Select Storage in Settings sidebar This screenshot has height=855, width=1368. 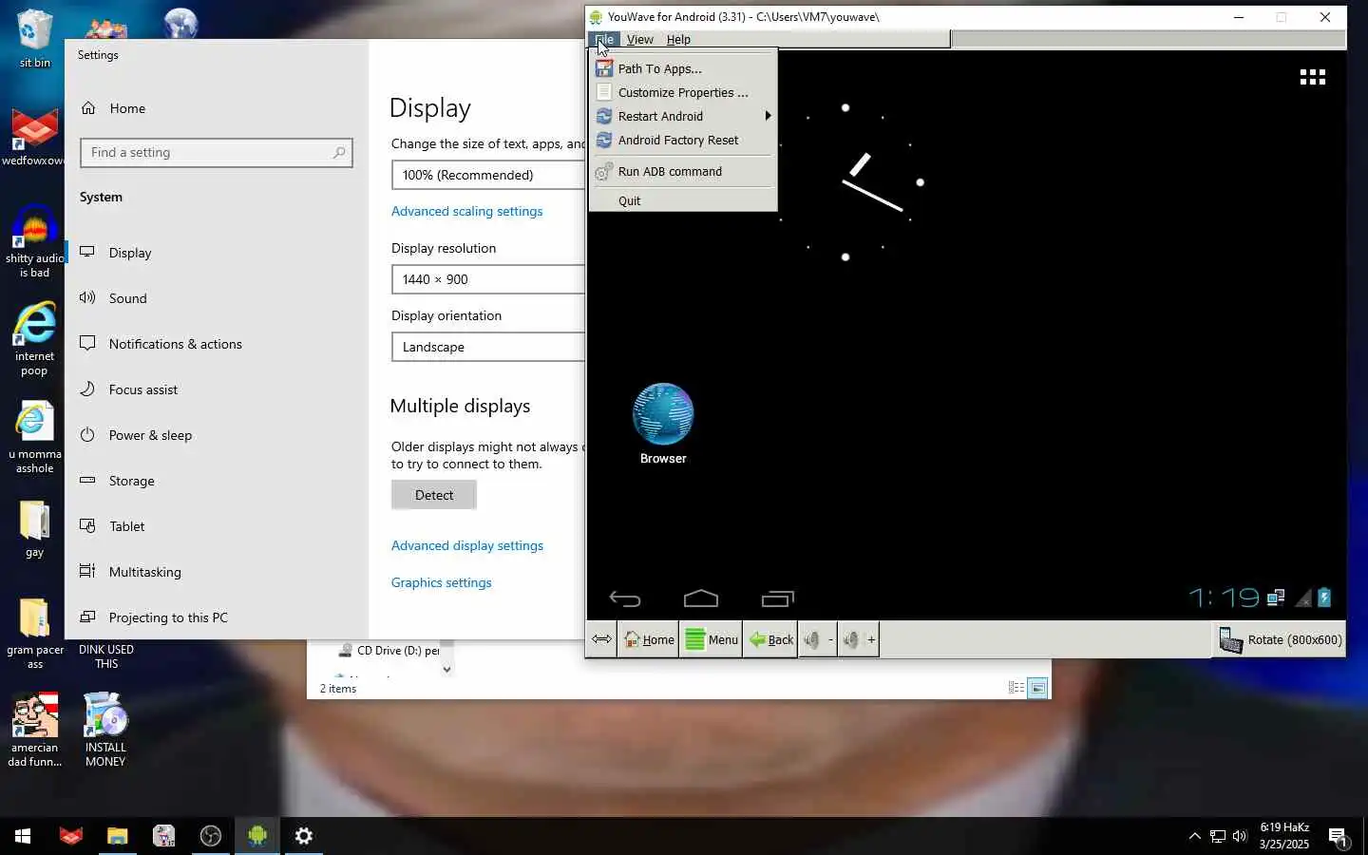(x=217, y=481)
